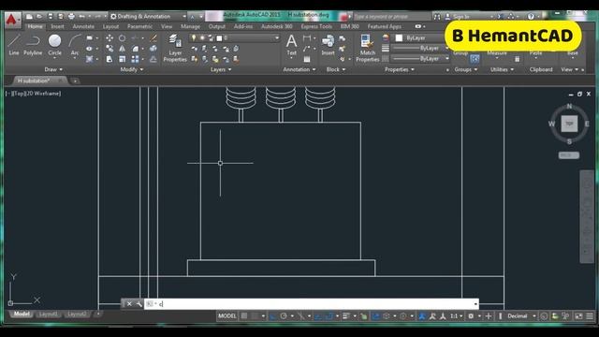Click the Move tool icon
This screenshot has height=337, width=599.
110,38
